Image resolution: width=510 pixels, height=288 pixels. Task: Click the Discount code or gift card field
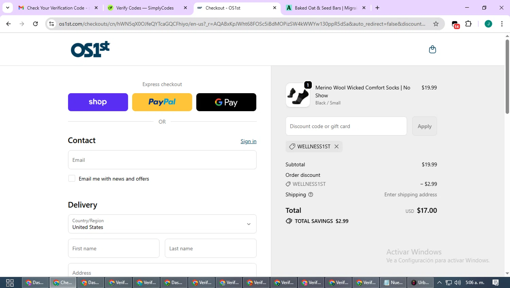(x=346, y=126)
